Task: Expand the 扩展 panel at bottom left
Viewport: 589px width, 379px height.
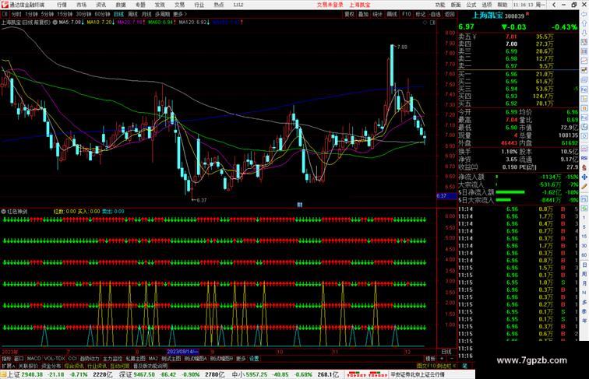Action: [x=9, y=366]
